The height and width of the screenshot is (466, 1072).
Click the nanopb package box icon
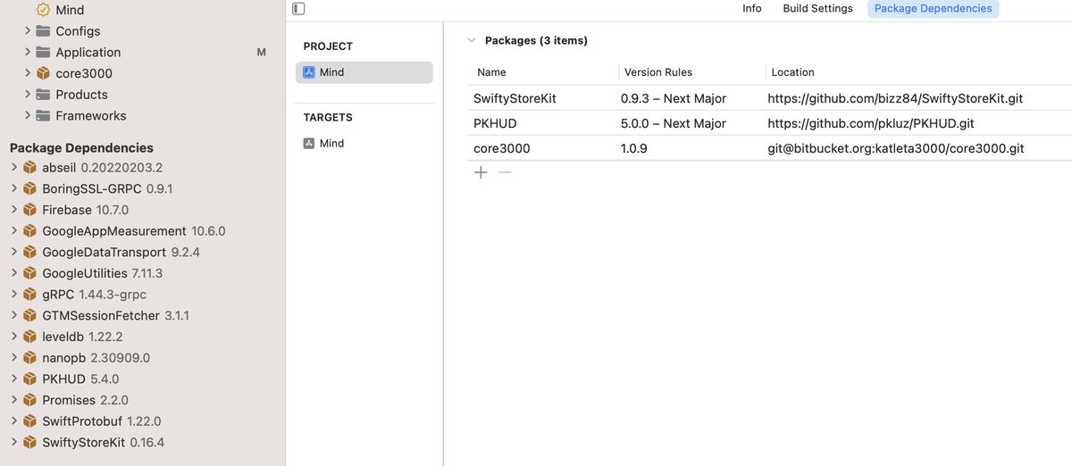pyautogui.click(x=29, y=358)
